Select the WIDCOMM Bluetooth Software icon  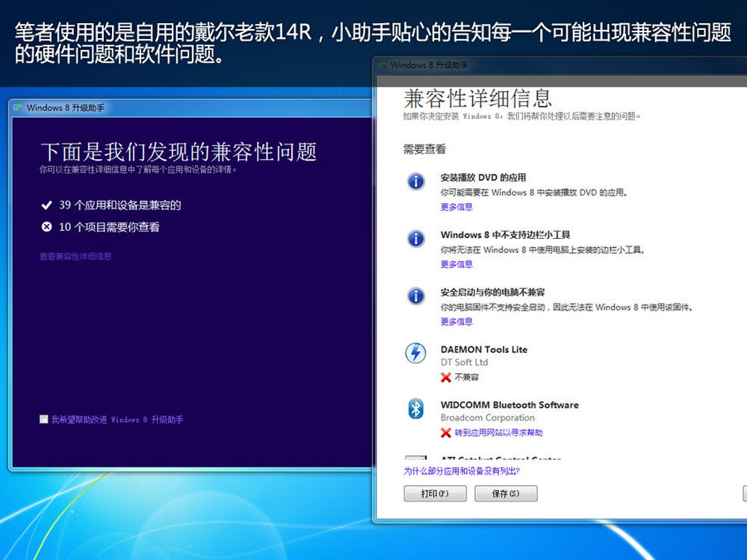click(x=415, y=408)
